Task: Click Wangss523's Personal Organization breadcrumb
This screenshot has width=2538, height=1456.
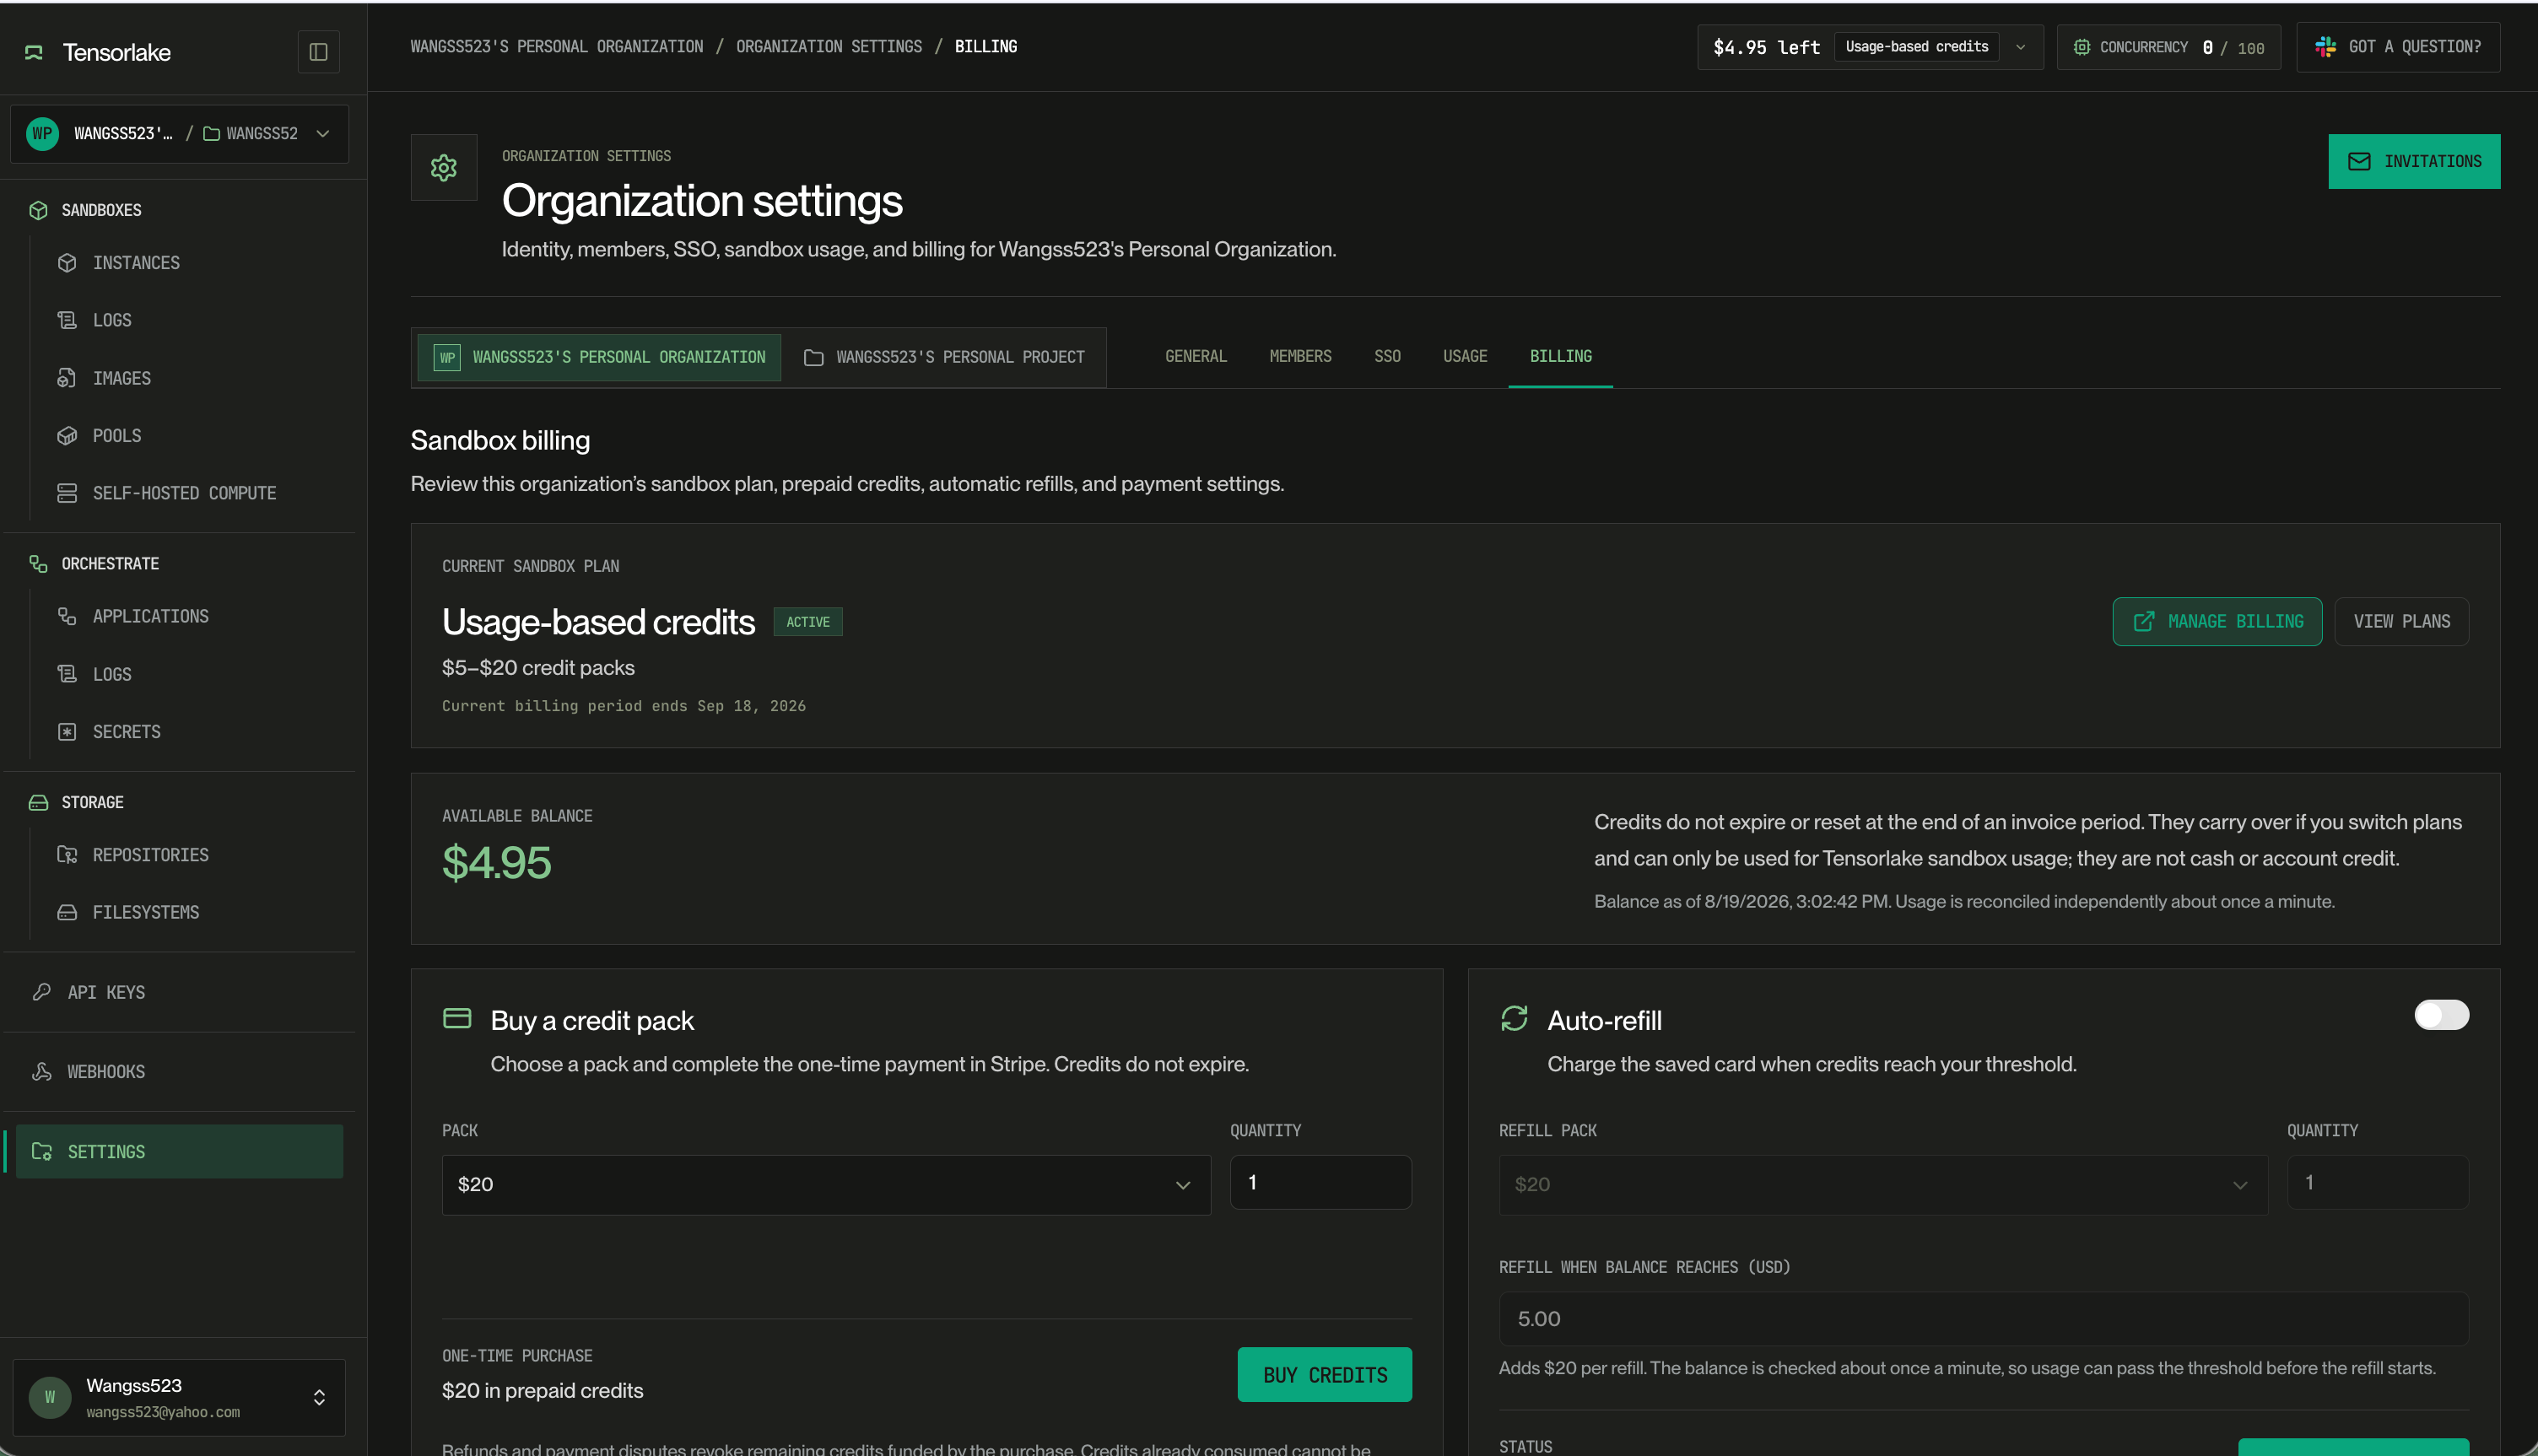Action: pyautogui.click(x=556, y=46)
